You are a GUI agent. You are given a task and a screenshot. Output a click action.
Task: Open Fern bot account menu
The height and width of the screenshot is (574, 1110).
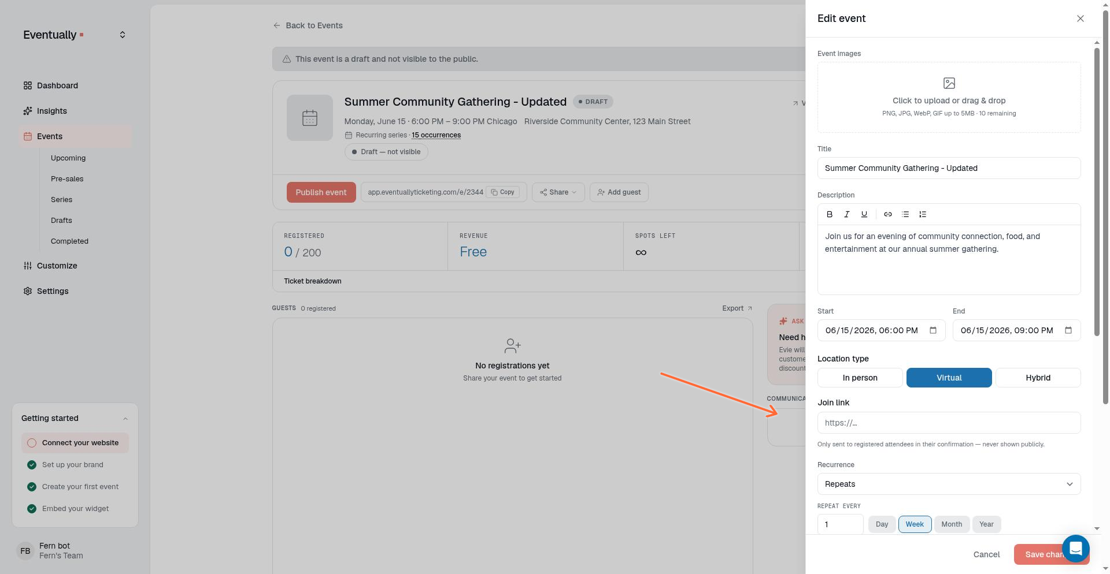pyautogui.click(x=75, y=551)
